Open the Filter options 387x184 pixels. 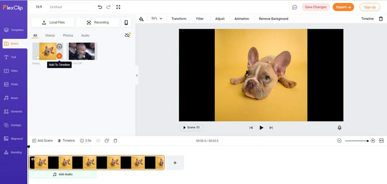pyautogui.click(x=200, y=19)
